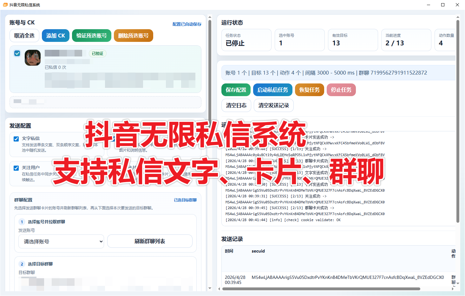
Task: Click the 动作数量 4 card
Action: pyautogui.click(x=445, y=40)
